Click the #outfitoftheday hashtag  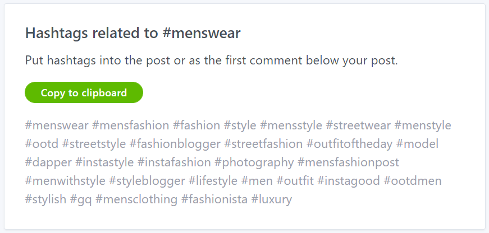349,144
